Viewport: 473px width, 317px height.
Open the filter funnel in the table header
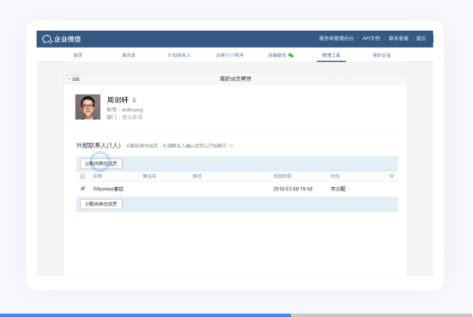tap(391, 176)
